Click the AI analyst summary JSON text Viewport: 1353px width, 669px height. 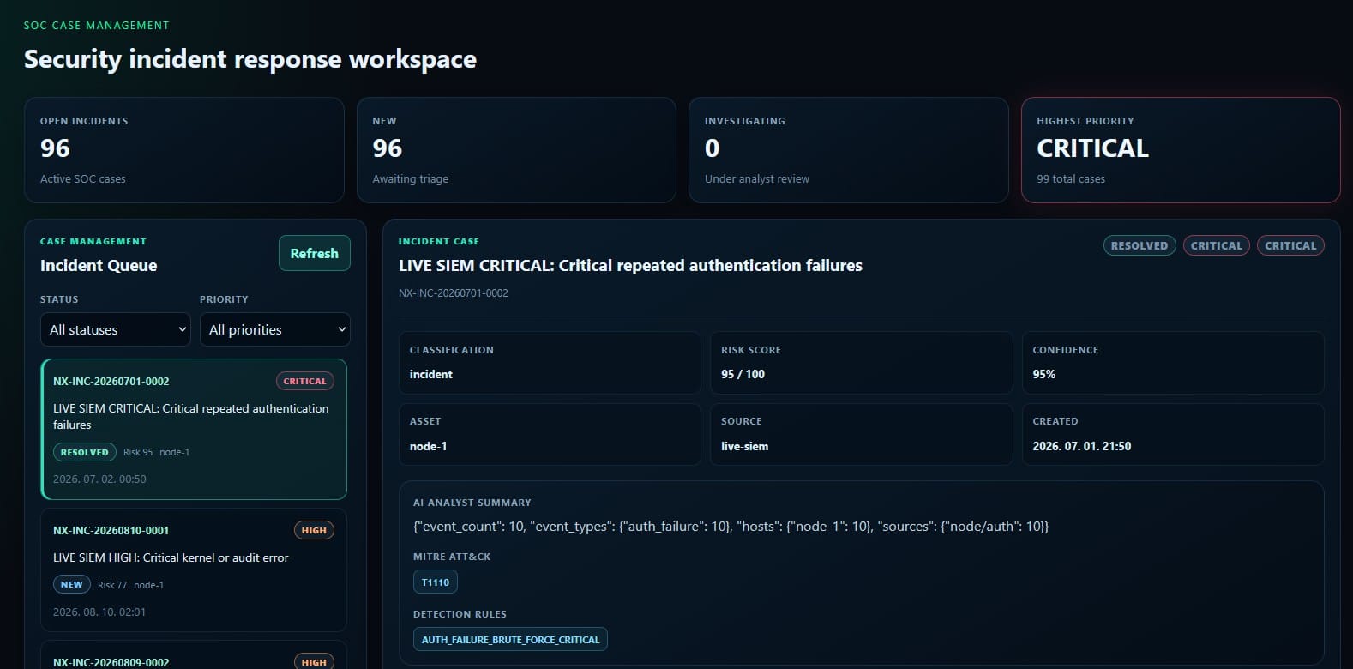coord(731,527)
